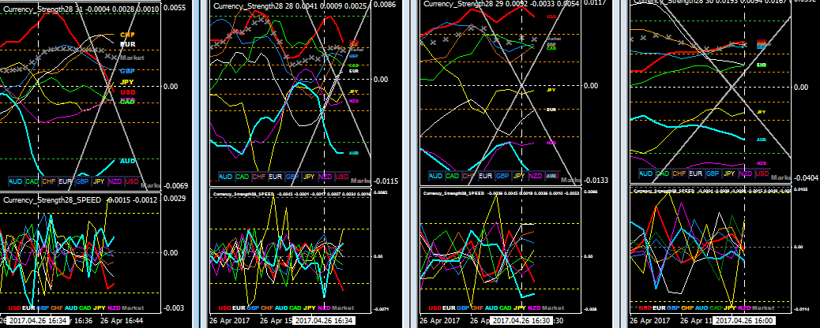Image resolution: width=820 pixels, height=328 pixels.
Task: Click the white EUR line label in Strength28 31 chart
Action: click(128, 44)
